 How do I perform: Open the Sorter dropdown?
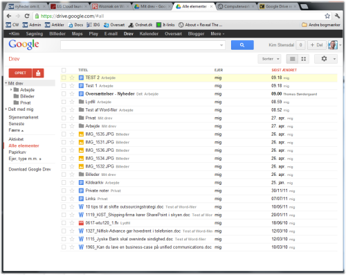point(269,59)
